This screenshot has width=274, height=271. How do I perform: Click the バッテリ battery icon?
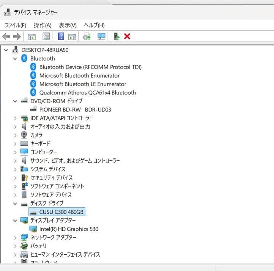[24, 246]
